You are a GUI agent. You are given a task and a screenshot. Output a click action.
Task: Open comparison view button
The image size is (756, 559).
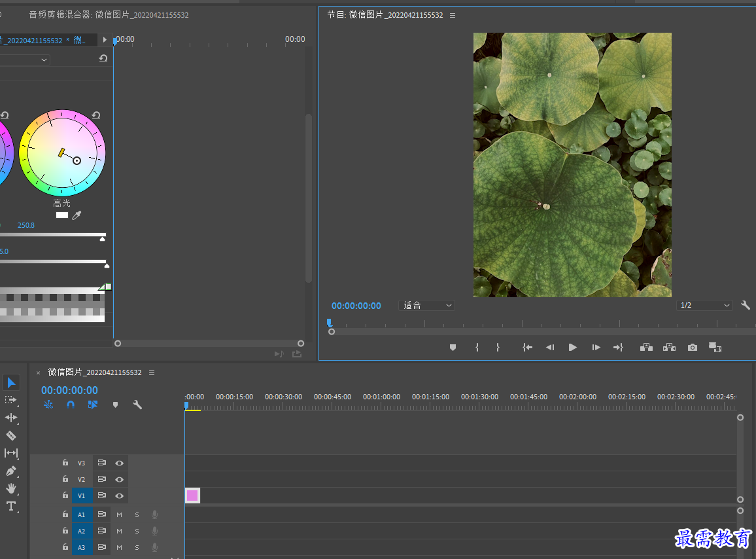point(715,347)
